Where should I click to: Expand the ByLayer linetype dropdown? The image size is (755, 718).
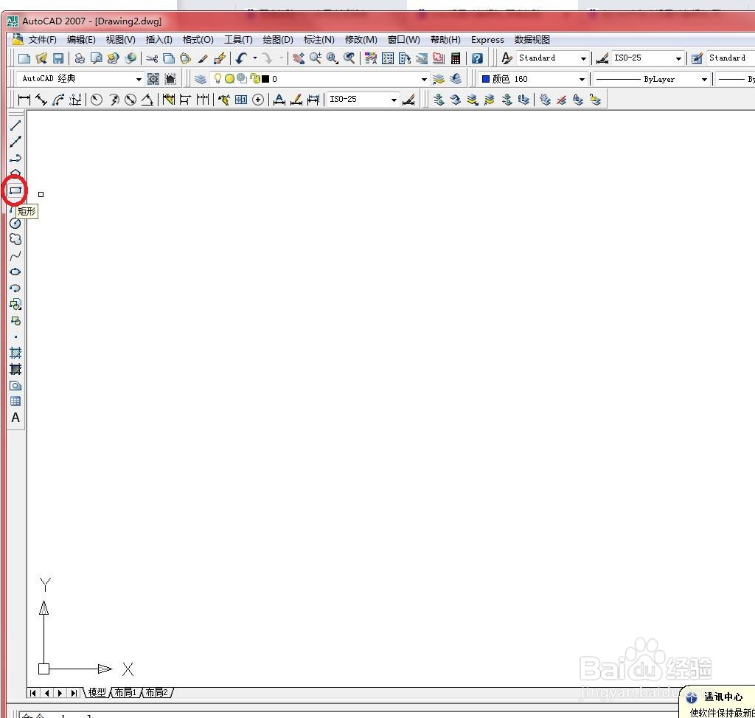[x=704, y=79]
